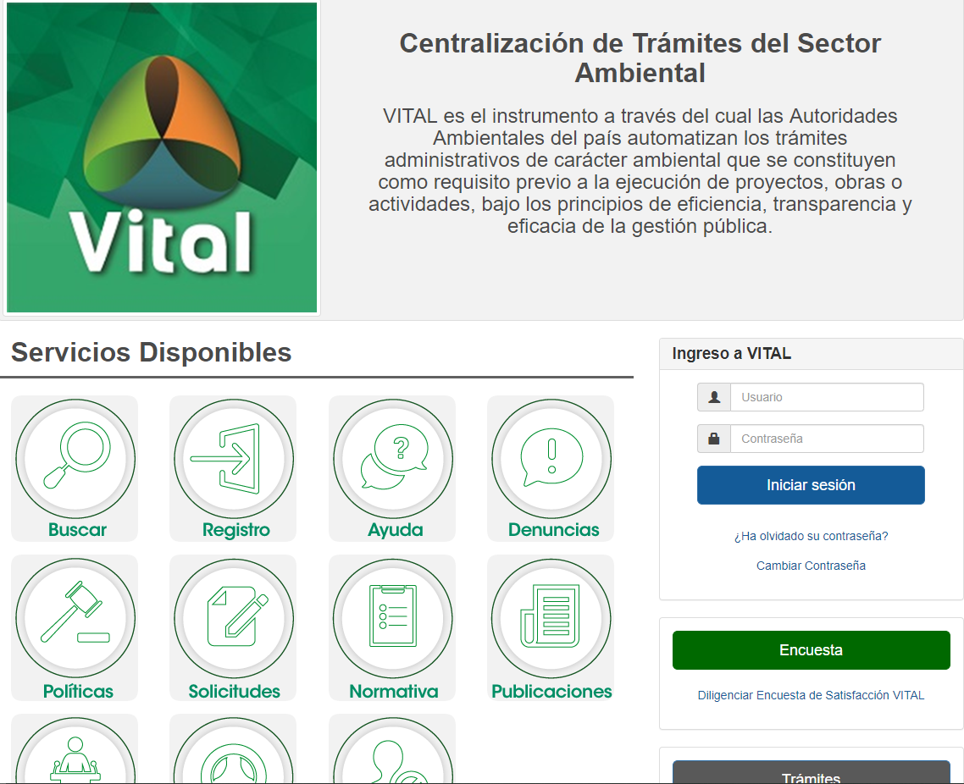Click the Centralización de Trámites heading
This screenshot has height=784, width=964.
click(x=640, y=58)
